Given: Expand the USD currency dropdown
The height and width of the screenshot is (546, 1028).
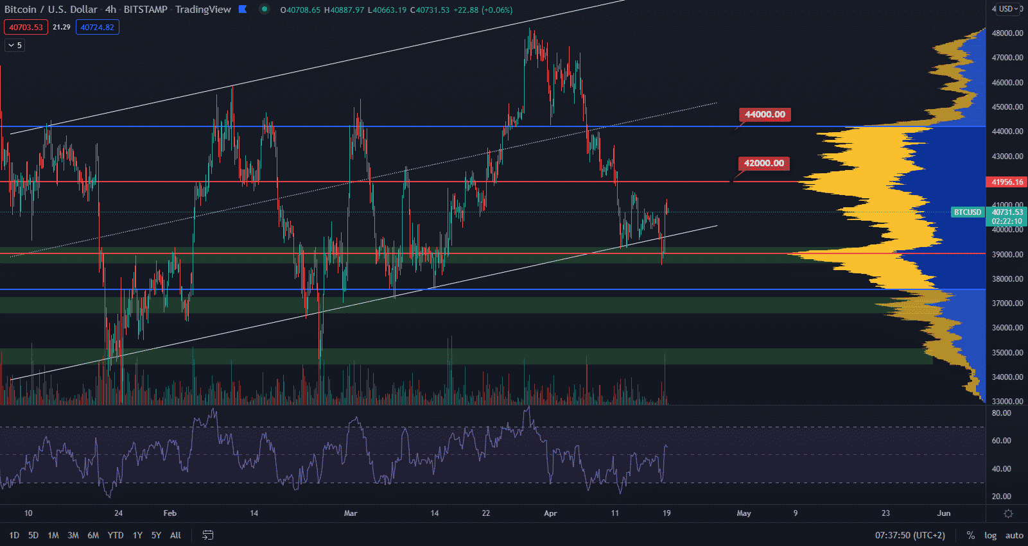Looking at the screenshot, I should pyautogui.click(x=1009, y=9).
